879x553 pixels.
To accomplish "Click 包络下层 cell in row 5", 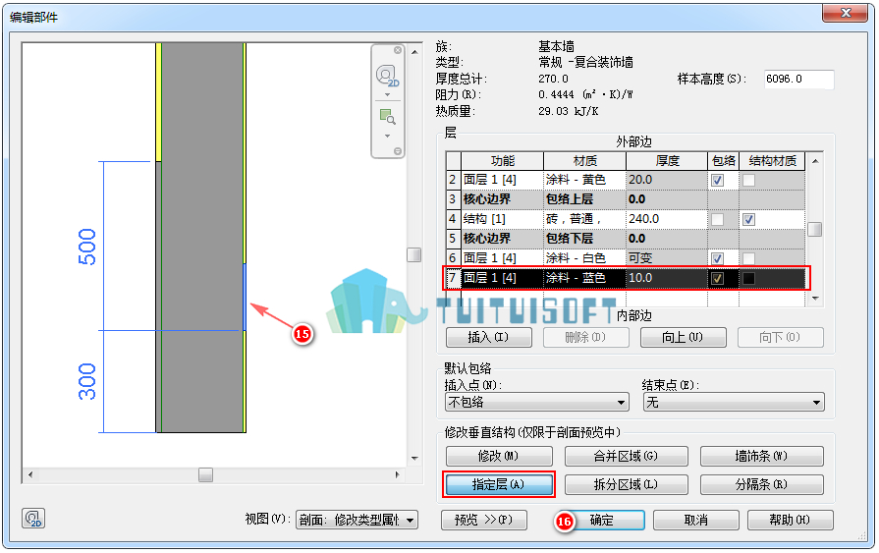I will [584, 239].
